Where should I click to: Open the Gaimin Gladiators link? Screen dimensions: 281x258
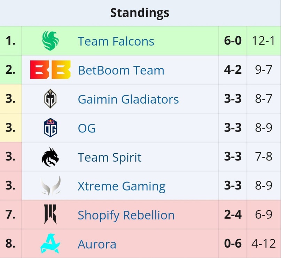[128, 99]
